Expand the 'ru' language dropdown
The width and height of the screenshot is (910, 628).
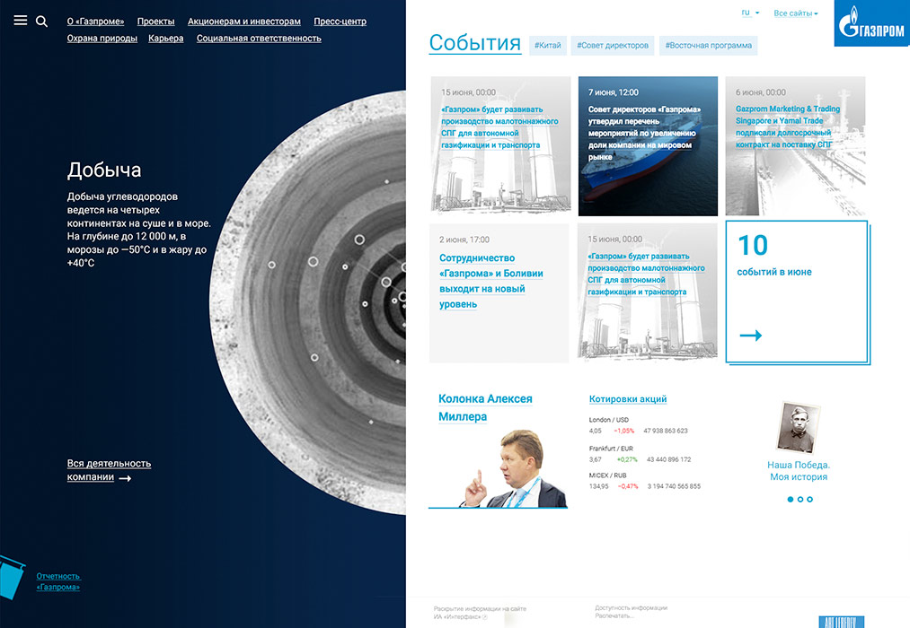point(749,13)
